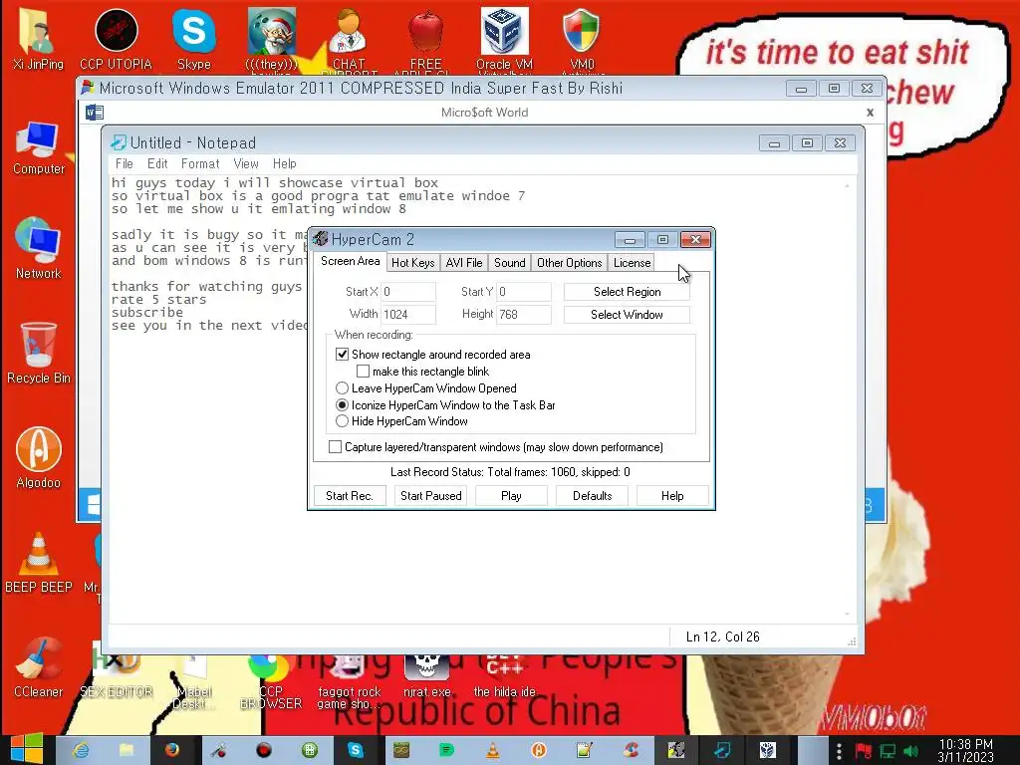This screenshot has height=765, width=1020.
Task: Open the VLC cone icon on taskbar
Action: point(492,750)
